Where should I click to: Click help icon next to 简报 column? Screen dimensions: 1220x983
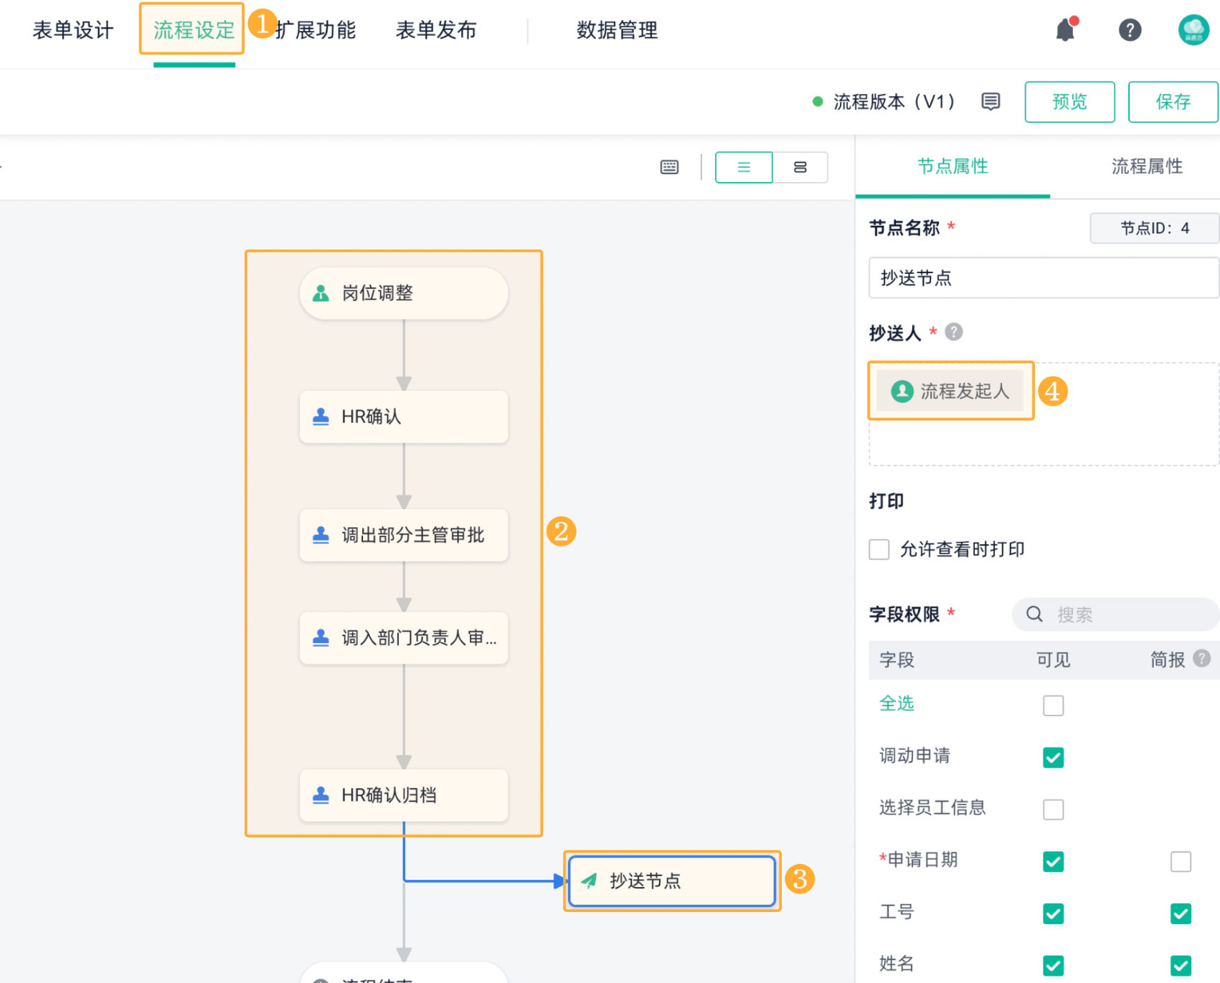pos(1201,658)
